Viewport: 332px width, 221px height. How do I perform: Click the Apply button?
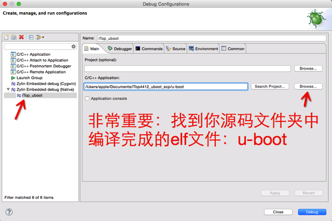coord(275,193)
